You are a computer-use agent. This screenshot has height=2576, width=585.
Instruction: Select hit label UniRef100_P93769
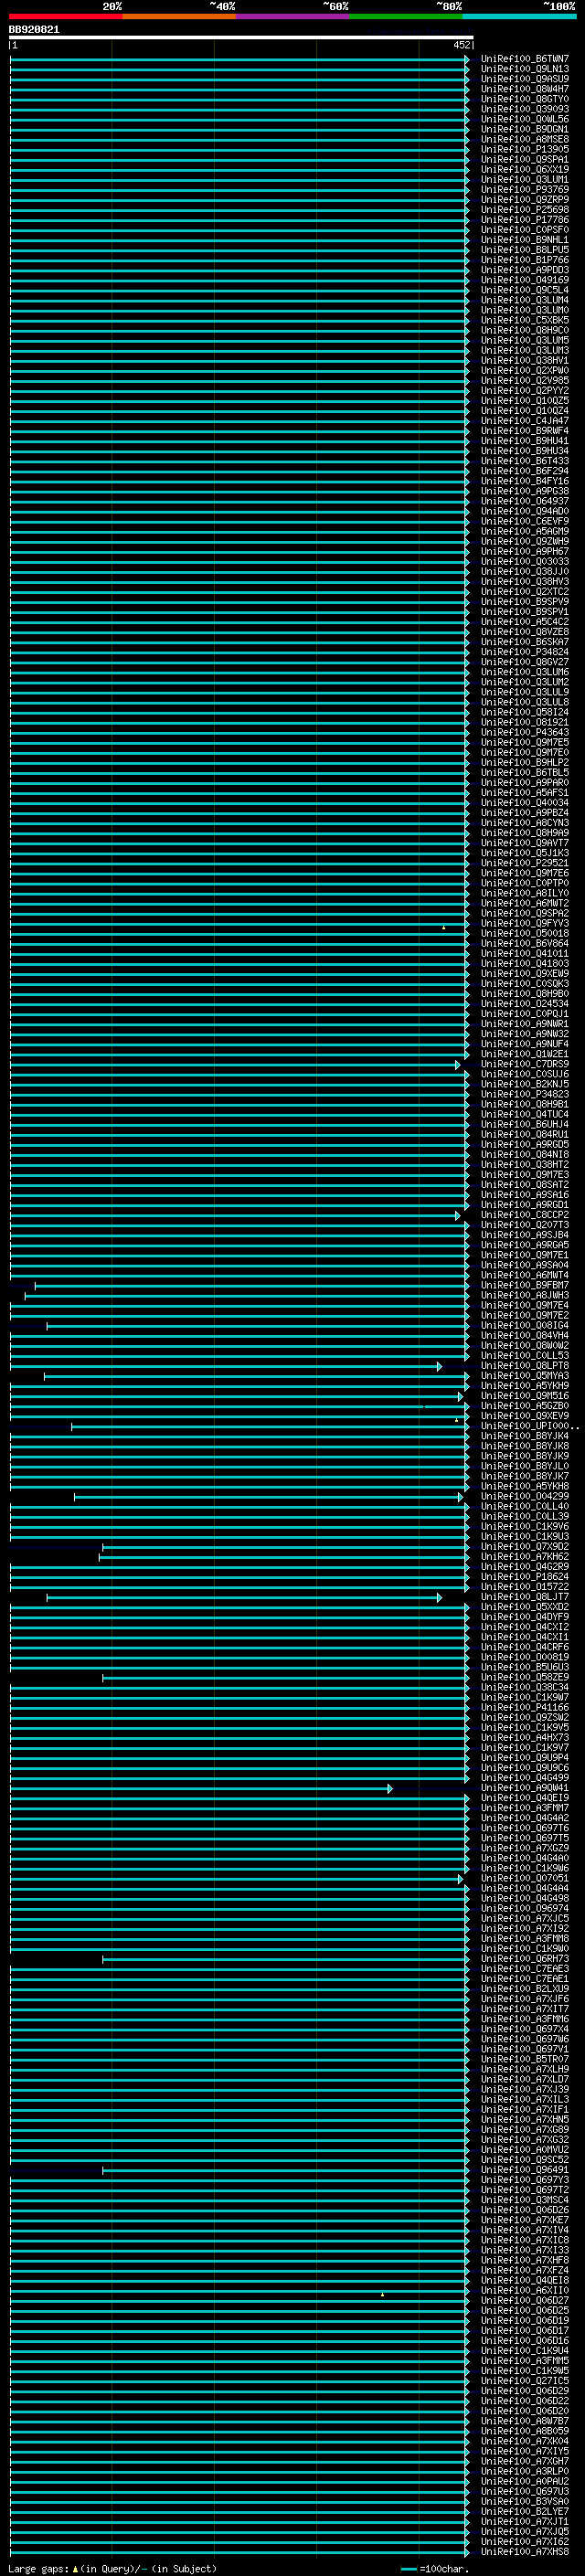pyautogui.click(x=525, y=189)
